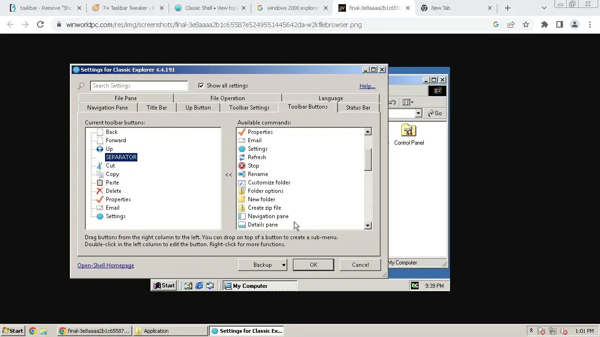Select Forward in Current toolbar buttons list
The width and height of the screenshot is (600, 337).
point(116,140)
